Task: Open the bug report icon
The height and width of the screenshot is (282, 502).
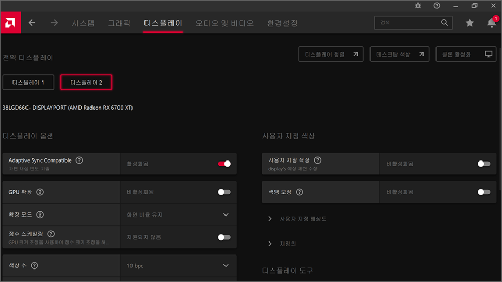Action: pos(418,6)
